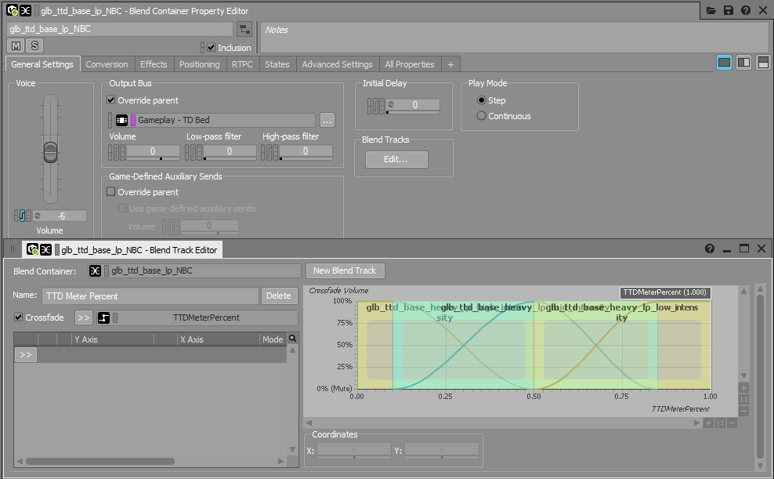Open the search icon in the RTPC list
This screenshot has height=479, width=774.
tap(293, 339)
